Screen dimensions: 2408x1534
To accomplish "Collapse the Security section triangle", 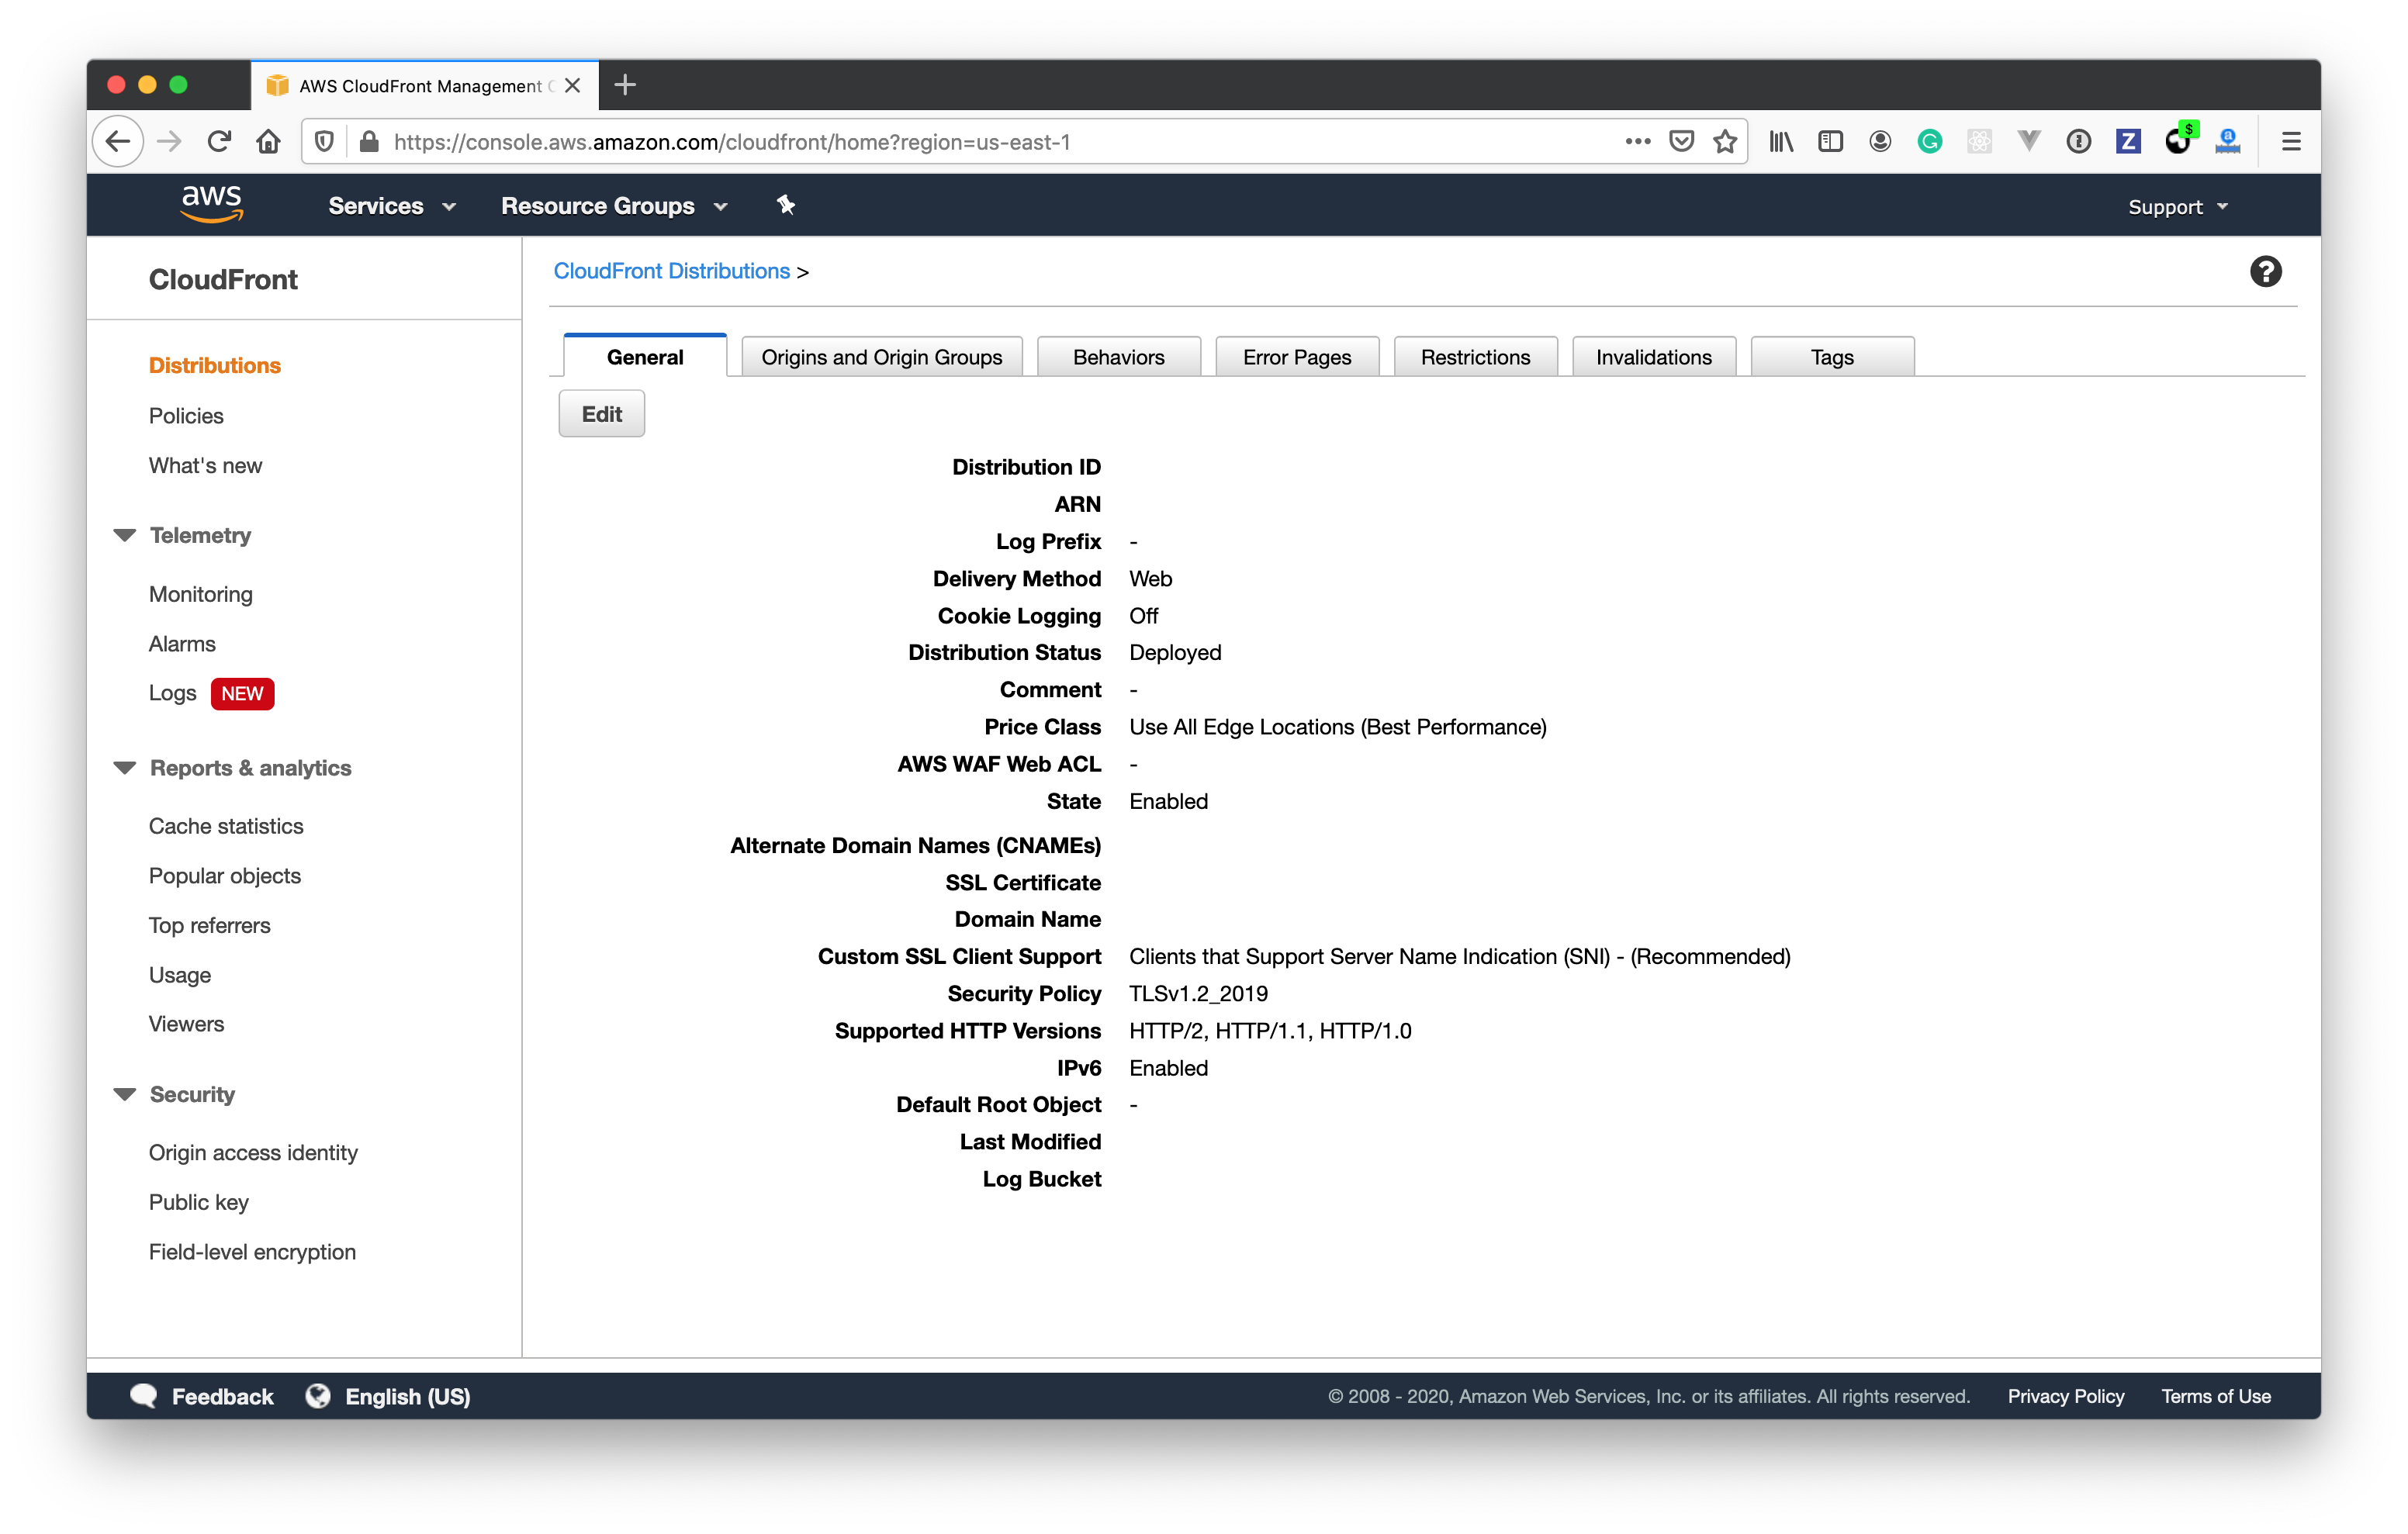I will pyautogui.click(x=125, y=1094).
